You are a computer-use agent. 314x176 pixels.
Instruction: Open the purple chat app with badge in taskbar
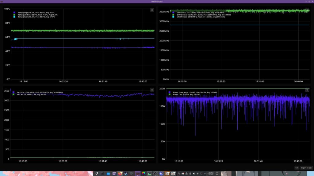pos(161,174)
